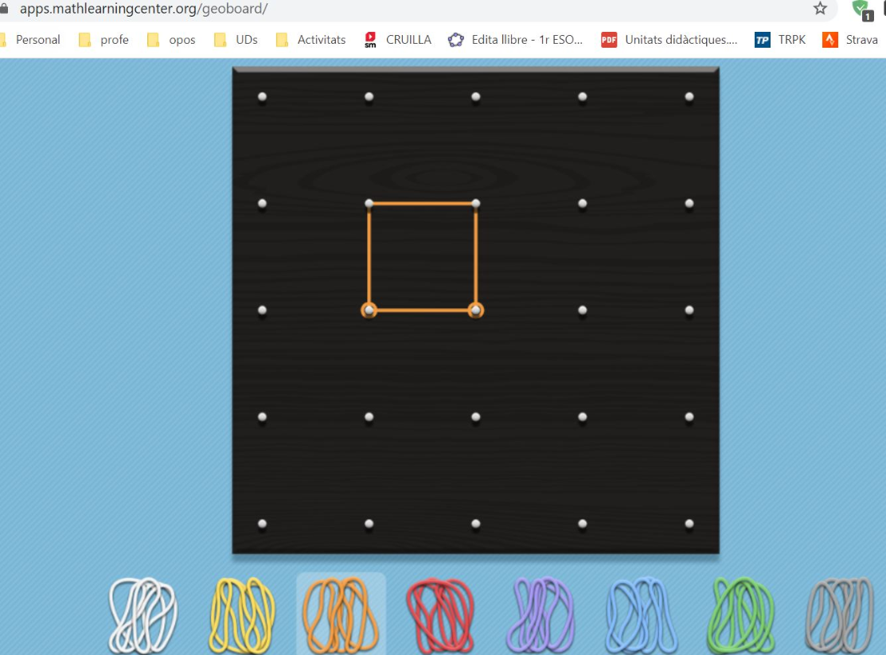Click the bottom-right corner peg of the geoboard
Image resolution: width=886 pixels, height=655 pixels.
click(689, 524)
